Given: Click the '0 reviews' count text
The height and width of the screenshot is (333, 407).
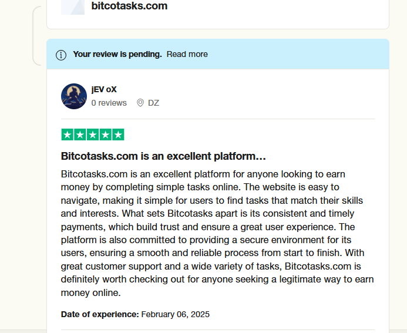Looking at the screenshot, I should click(109, 103).
